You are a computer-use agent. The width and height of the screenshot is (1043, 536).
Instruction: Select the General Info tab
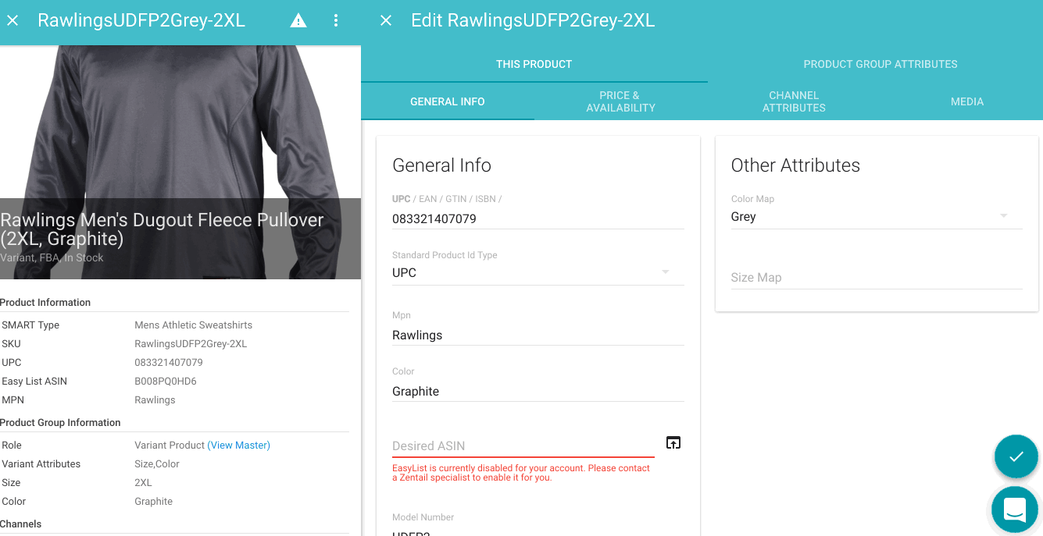(x=448, y=101)
